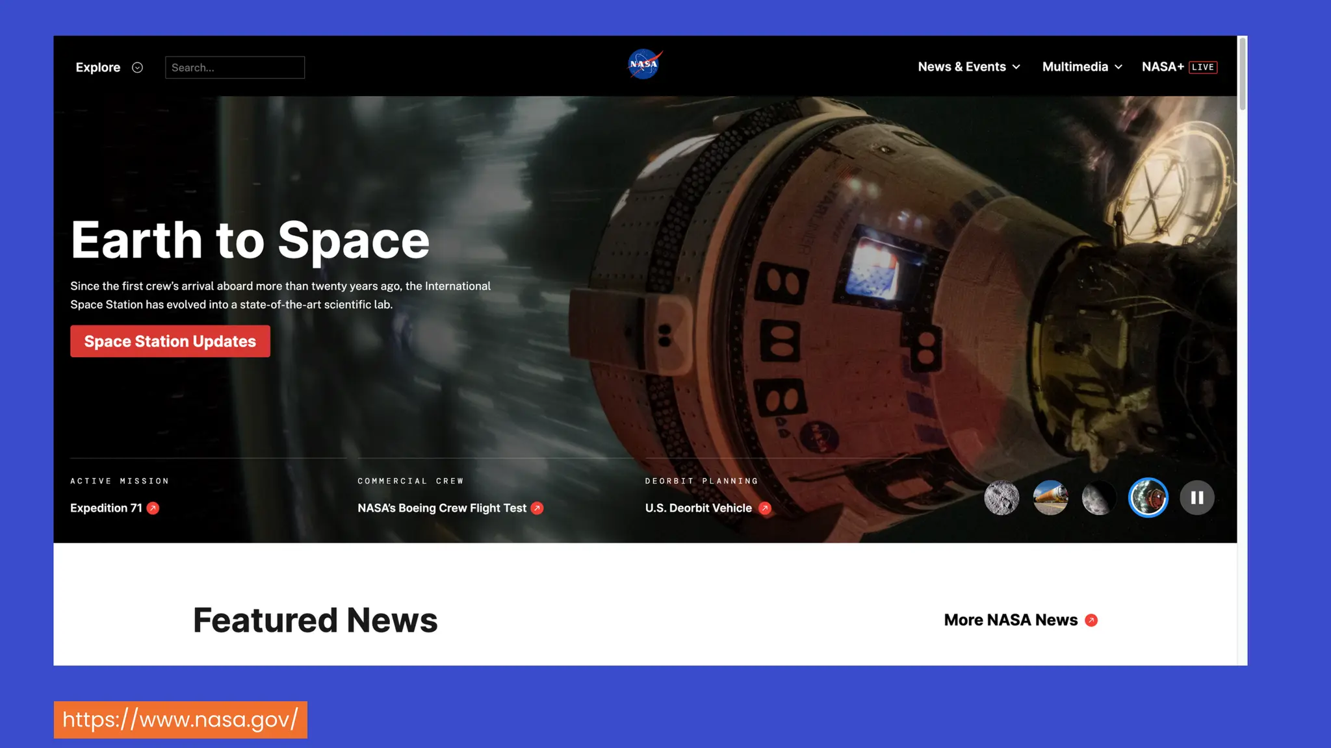Open the U.S. Deorbit Vehicle link
Screen dimensions: 1331x748
pyautogui.click(x=708, y=508)
